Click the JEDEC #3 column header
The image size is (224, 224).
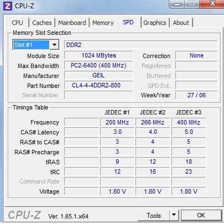pos(189,112)
